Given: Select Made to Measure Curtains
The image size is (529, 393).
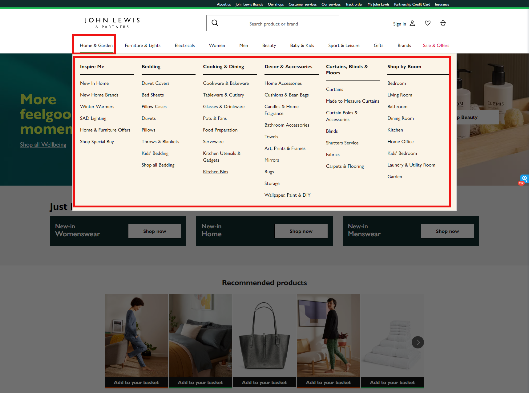Looking at the screenshot, I should tap(352, 100).
